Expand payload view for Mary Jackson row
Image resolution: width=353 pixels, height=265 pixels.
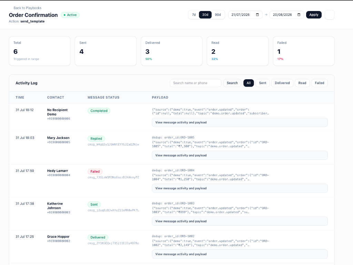coord(240,155)
